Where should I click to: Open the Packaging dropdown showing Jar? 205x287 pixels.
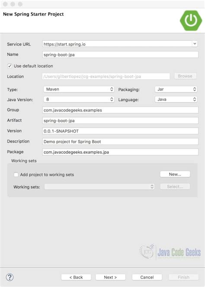coord(176,89)
